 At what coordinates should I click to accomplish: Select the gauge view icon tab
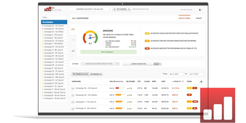pyautogui.click(x=73, y=29)
